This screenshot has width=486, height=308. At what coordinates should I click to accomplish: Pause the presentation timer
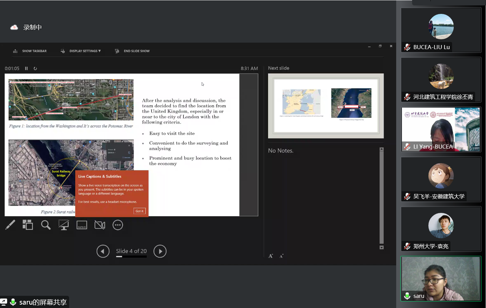(26, 68)
